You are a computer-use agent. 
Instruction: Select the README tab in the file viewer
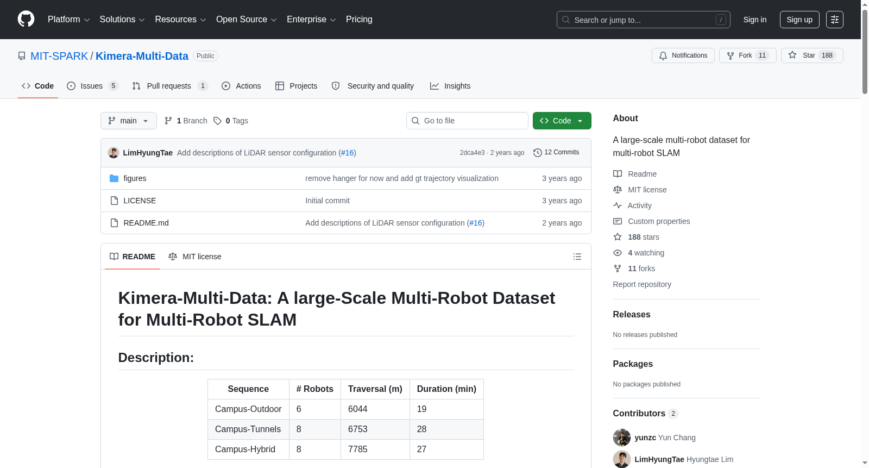coord(133,257)
